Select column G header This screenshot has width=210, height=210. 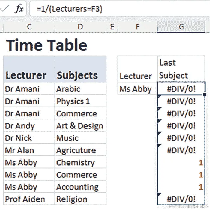click(181, 27)
